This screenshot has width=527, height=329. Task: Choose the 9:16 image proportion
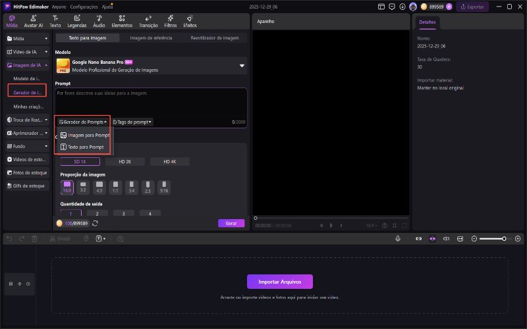point(164,188)
